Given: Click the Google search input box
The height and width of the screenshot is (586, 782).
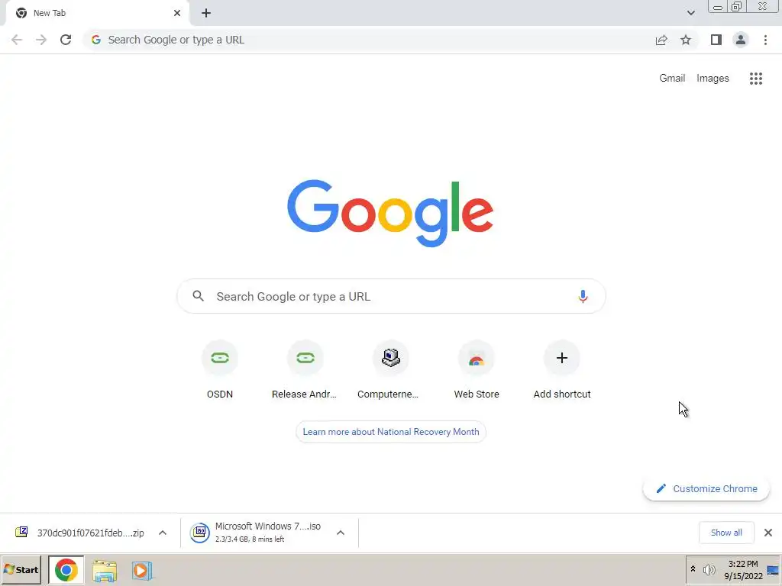Looking at the screenshot, I should pos(391,297).
